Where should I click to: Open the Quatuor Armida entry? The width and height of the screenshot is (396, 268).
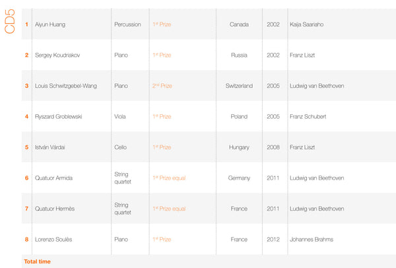[55, 178]
